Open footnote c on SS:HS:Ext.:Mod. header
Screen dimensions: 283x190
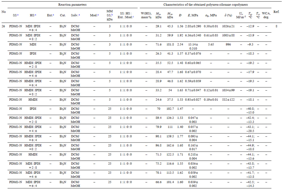pyautogui.click(x=133, y=17)
